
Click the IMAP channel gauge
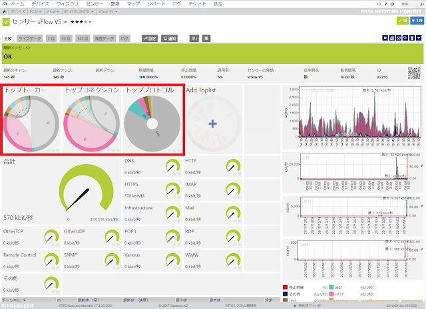pos(234,189)
